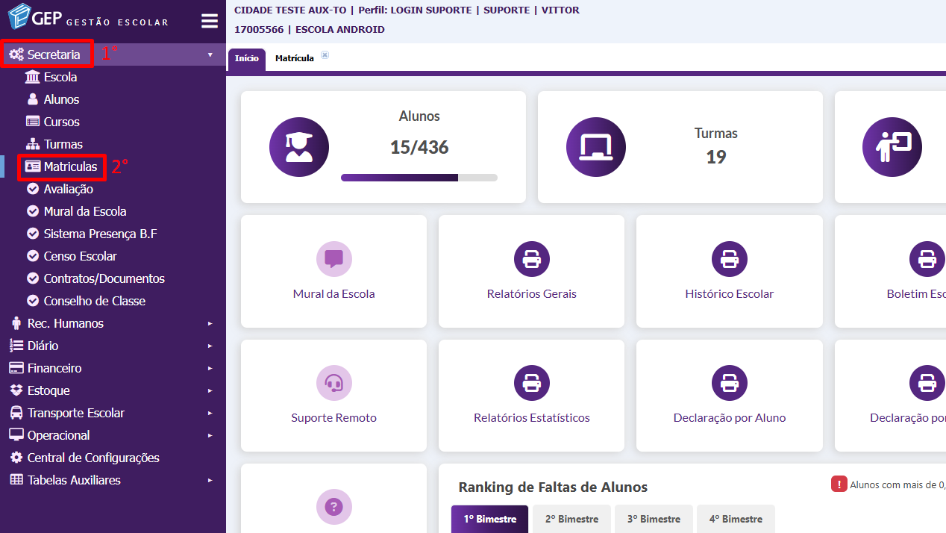Open the hamburger menu icon
Viewport: 946px width, 533px height.
point(210,21)
